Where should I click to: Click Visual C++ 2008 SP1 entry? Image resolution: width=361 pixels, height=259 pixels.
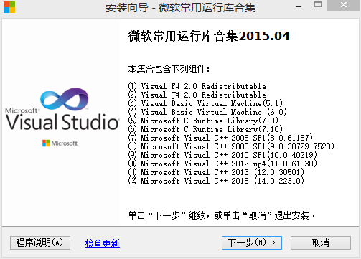pyautogui.click(x=231, y=146)
